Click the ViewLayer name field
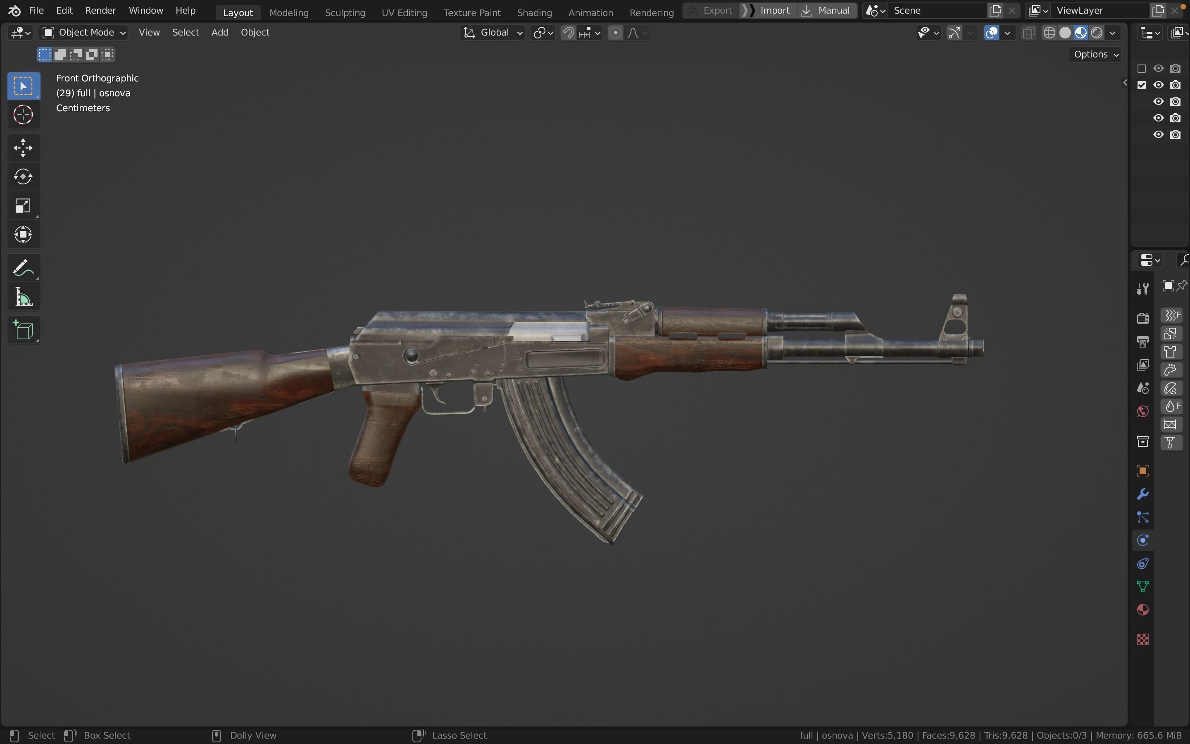 [x=1101, y=10]
